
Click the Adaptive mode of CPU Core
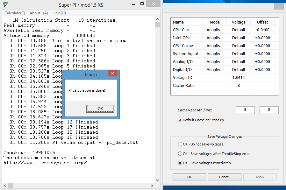pos(215,30)
